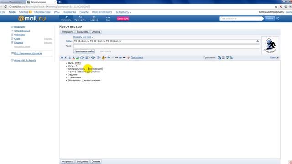Open the text alignment dropdown
Image resolution: width=292 pixels, height=164 pixels.
[x=87, y=58]
